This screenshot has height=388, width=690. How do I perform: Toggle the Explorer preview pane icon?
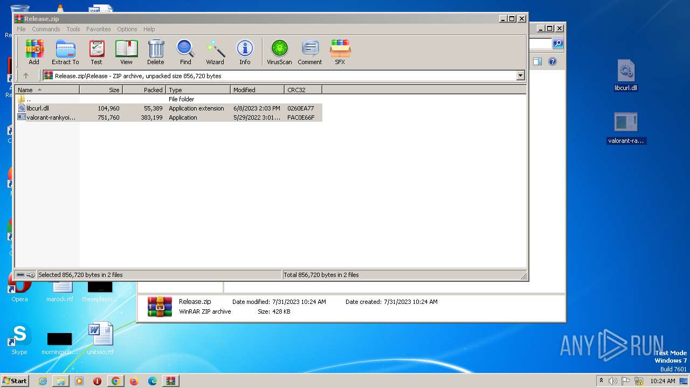pyautogui.click(x=537, y=62)
